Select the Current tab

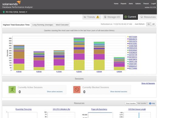130,17
